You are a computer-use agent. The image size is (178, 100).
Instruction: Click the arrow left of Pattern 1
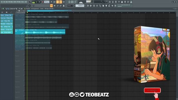(75, 6)
